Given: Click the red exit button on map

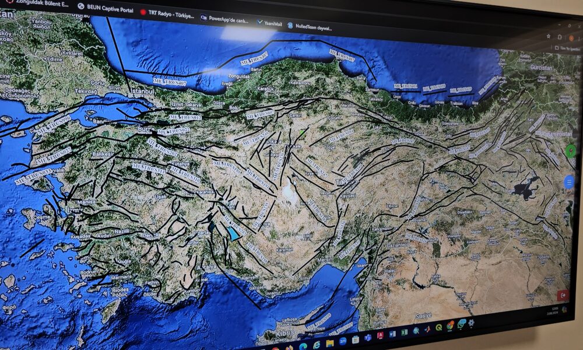Looking at the screenshot, I should coord(563,295).
